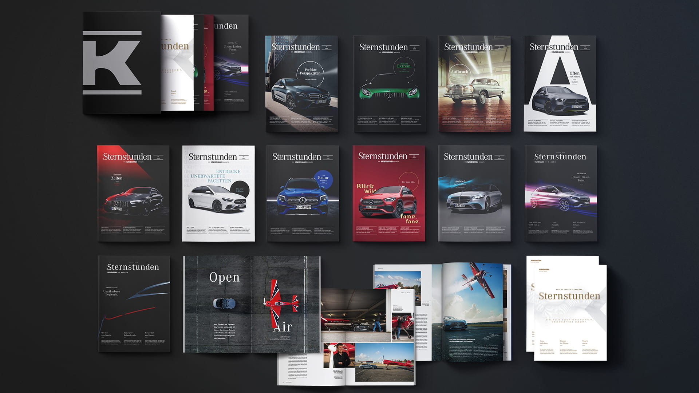Select the "Rasante Zeiten." headline
Image resolution: width=699 pixels, height=393 pixels.
pos(117,176)
